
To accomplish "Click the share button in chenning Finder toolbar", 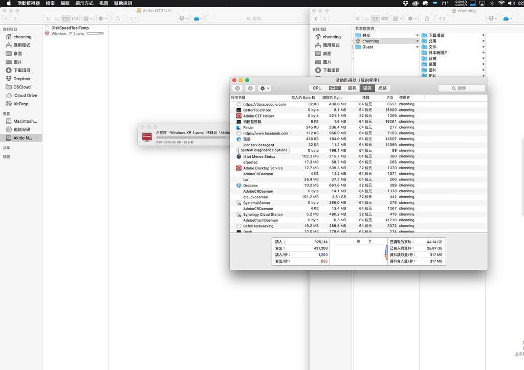I will pos(427,19).
